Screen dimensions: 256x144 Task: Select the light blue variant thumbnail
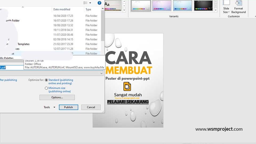point(182,6)
